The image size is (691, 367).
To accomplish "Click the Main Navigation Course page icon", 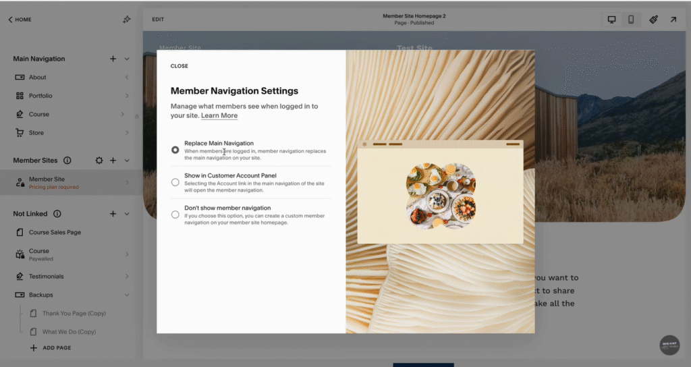I will pyautogui.click(x=20, y=114).
